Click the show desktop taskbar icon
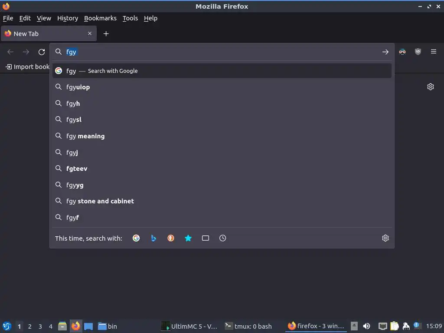Screen dimensions: 444x333 click(88, 326)
